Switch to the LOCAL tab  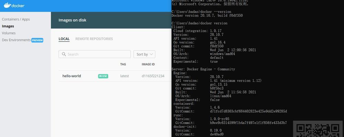(64, 39)
